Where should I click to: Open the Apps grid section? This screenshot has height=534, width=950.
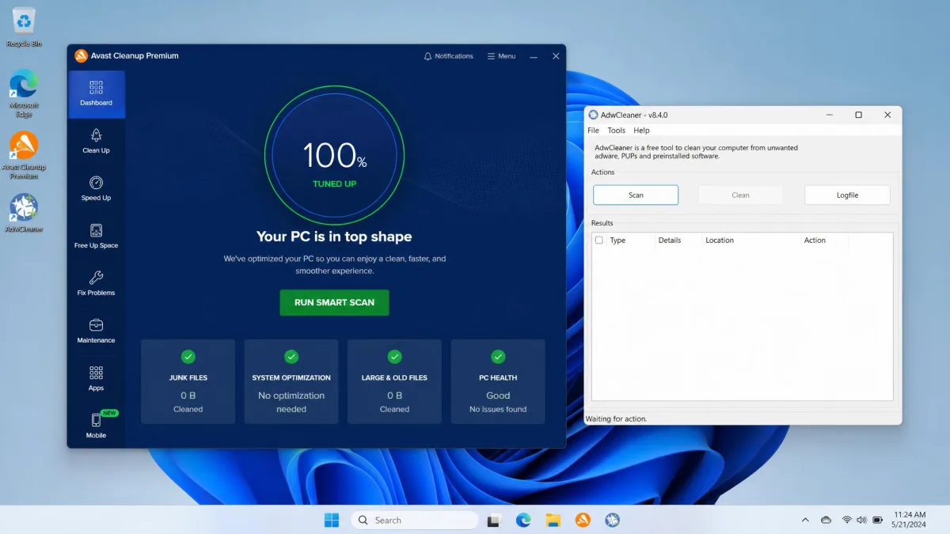click(x=97, y=379)
